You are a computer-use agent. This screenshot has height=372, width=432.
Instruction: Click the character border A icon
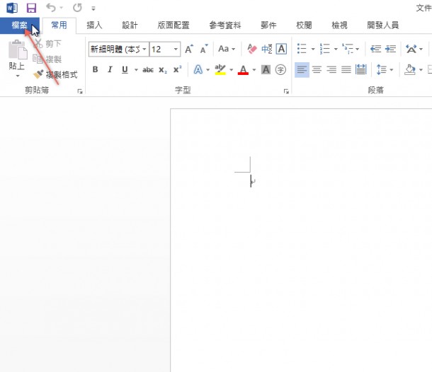(x=281, y=49)
